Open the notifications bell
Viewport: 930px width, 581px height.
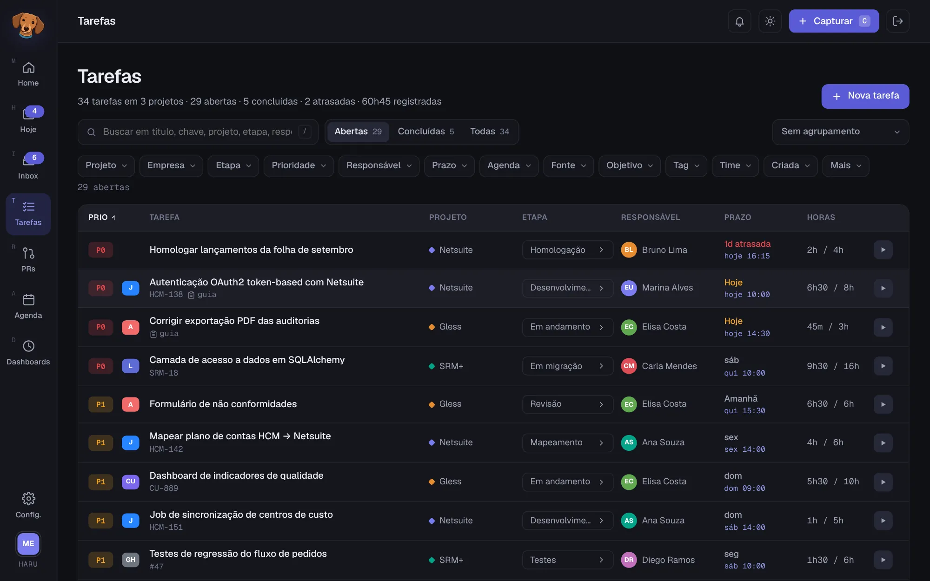[x=739, y=21]
